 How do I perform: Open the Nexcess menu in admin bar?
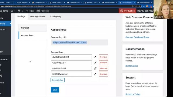click(43, 11)
